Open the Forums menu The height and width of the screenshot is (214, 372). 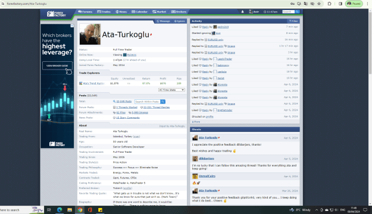click(85, 12)
